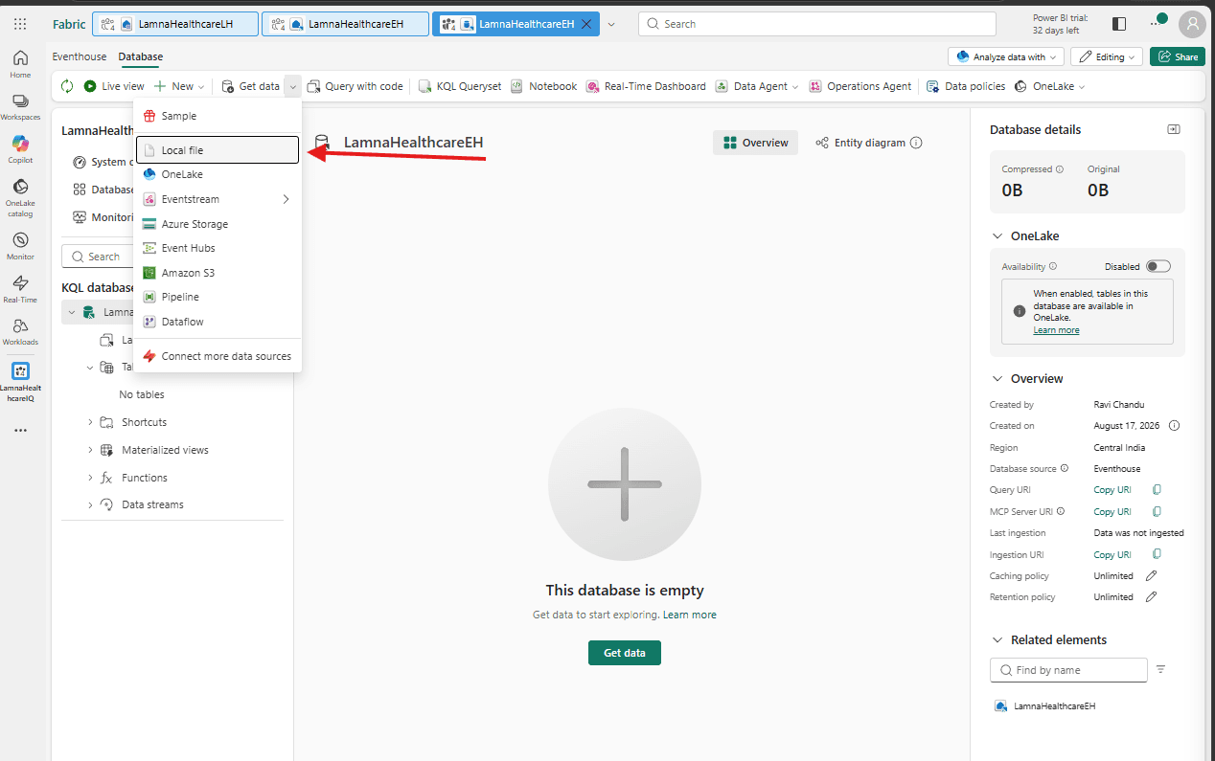Choose OneLake in Get data menu
The image size is (1215, 761).
[218, 174]
